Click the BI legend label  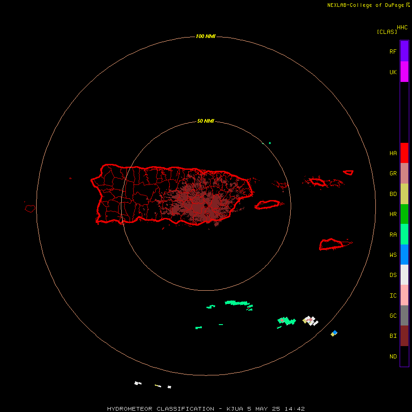point(393,336)
